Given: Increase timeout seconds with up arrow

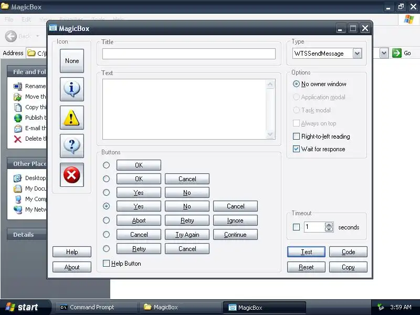Looking at the screenshot, I should pyautogui.click(x=329, y=225).
